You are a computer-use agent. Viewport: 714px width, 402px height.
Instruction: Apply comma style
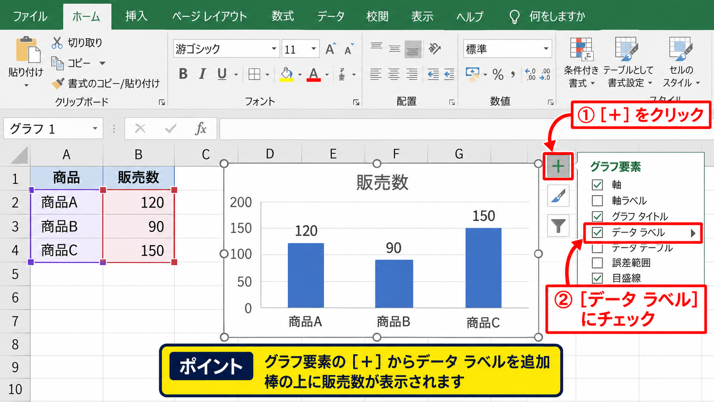pyautogui.click(x=513, y=75)
